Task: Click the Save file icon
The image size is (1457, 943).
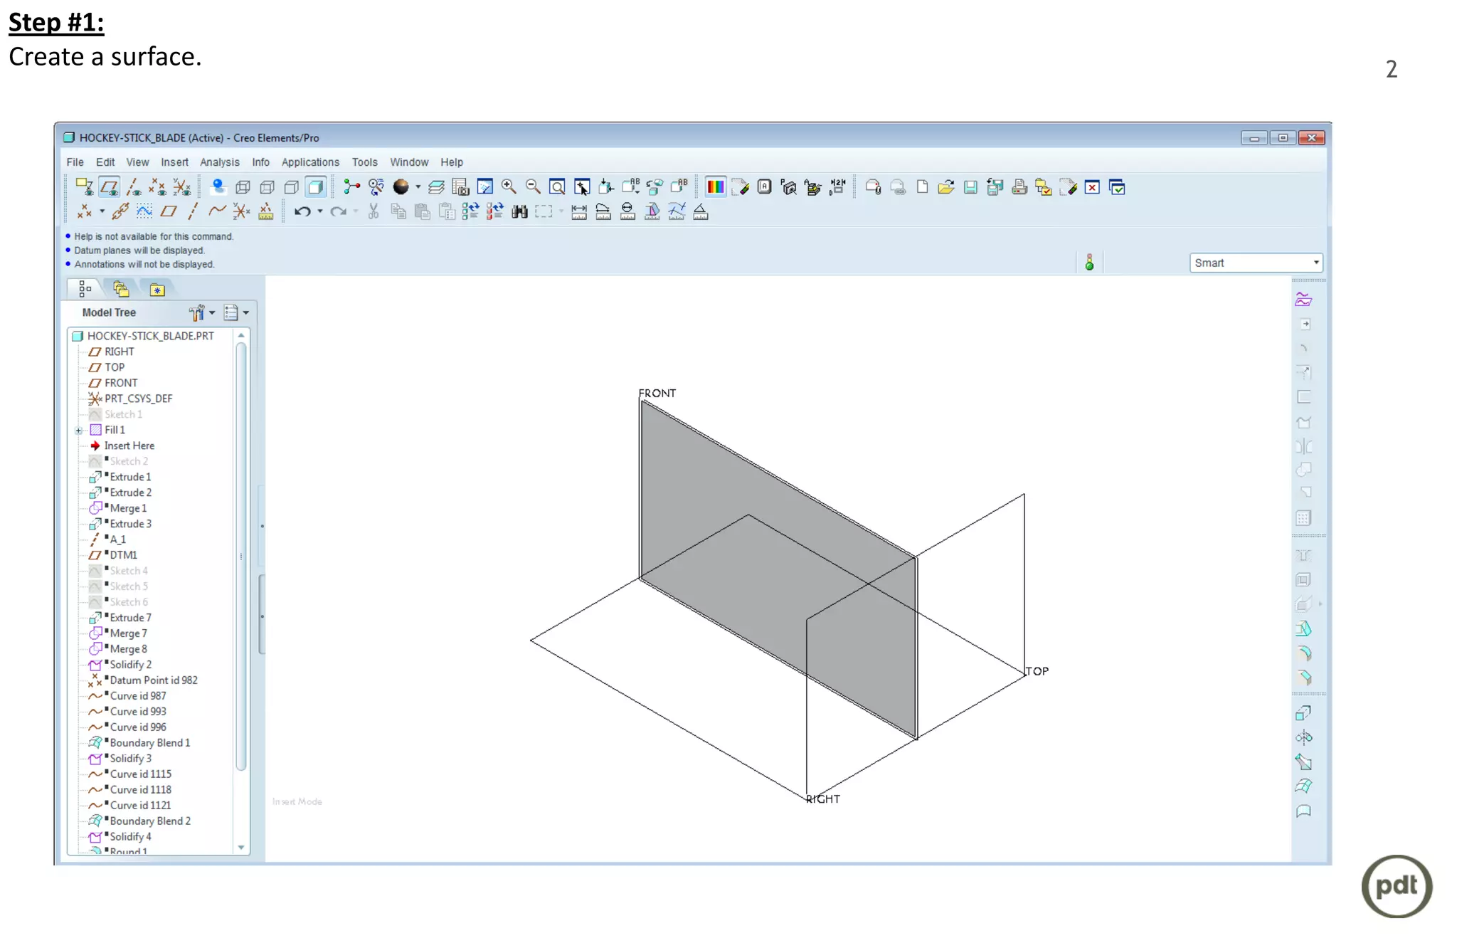Action: click(970, 187)
